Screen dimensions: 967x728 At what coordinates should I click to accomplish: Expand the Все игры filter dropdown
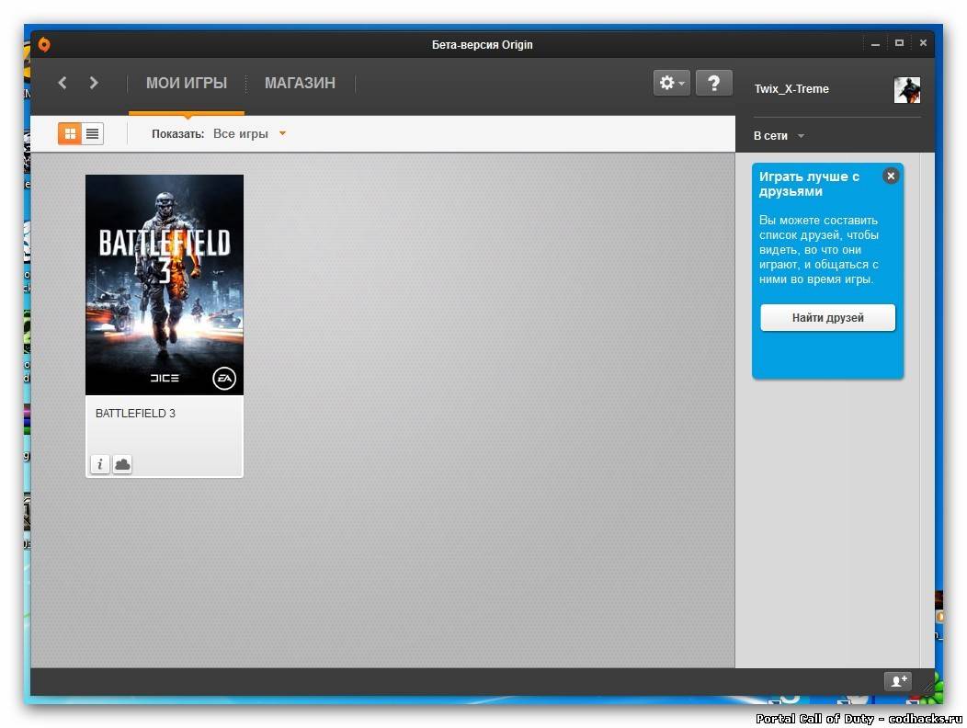[249, 134]
